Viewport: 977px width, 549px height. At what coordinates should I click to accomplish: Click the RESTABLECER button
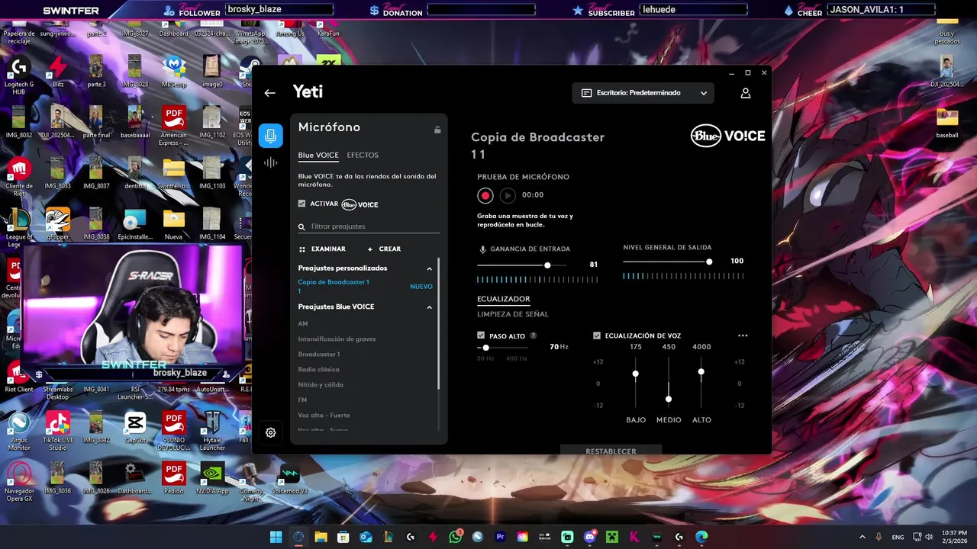611,451
